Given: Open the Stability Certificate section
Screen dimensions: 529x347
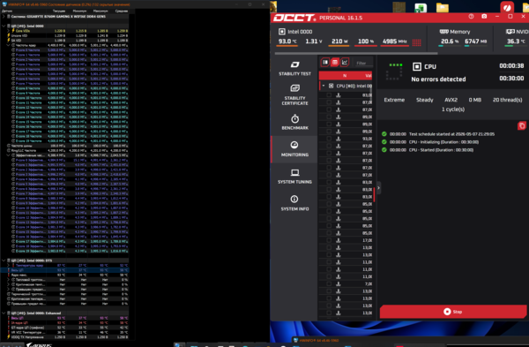Looking at the screenshot, I should pyautogui.click(x=294, y=95).
